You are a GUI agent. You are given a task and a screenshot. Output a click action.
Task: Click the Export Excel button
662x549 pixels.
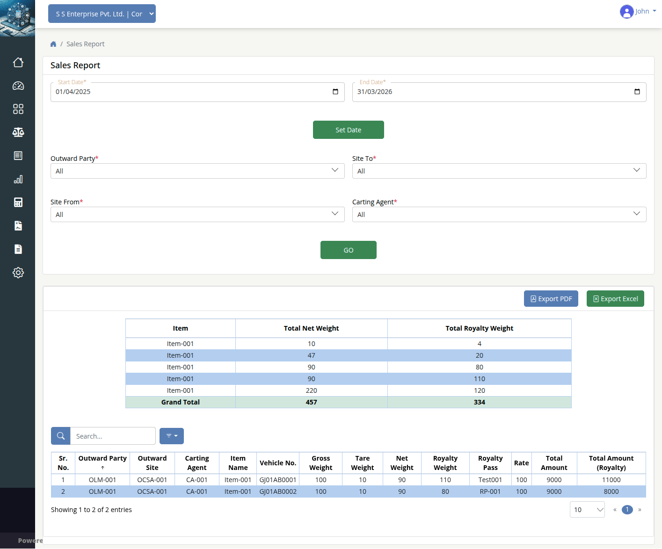[615, 299]
